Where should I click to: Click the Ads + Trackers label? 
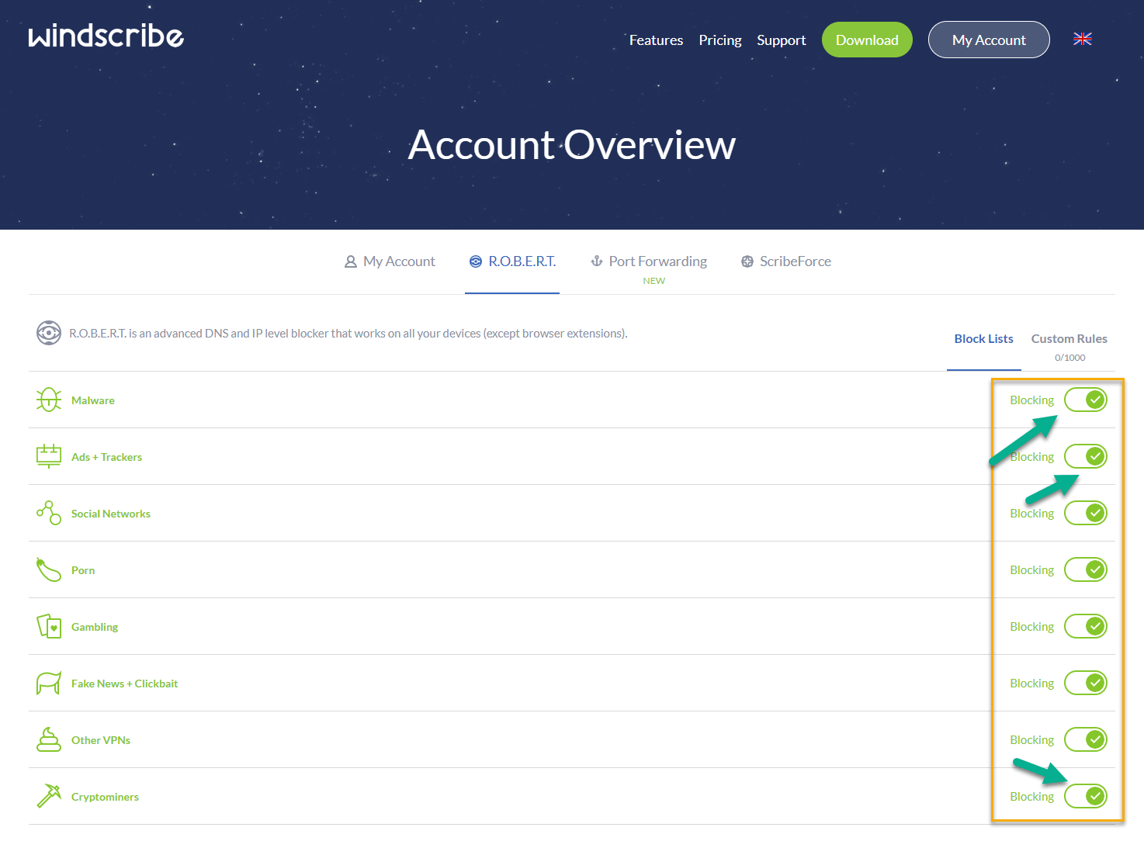pyautogui.click(x=106, y=457)
